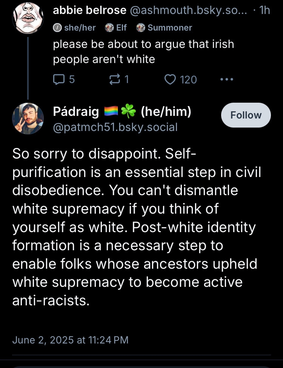This screenshot has width=283, height=368.
Task: Click the shamrock emoji beside Pádraig's name
Action: tap(128, 111)
